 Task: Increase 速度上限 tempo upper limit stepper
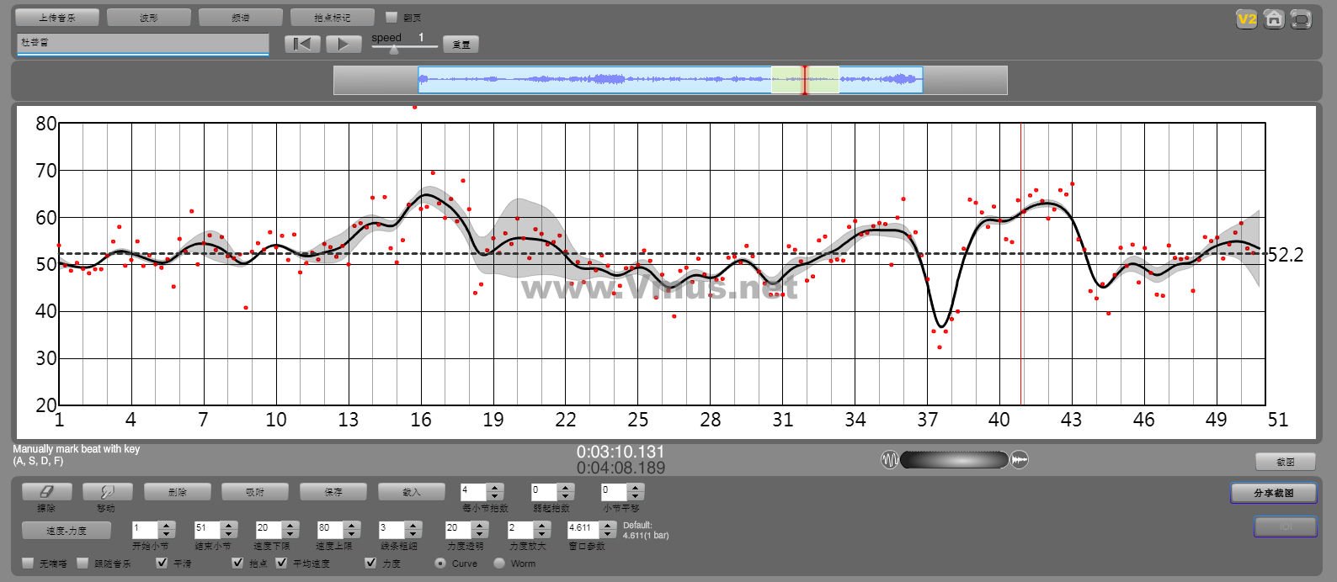point(352,526)
